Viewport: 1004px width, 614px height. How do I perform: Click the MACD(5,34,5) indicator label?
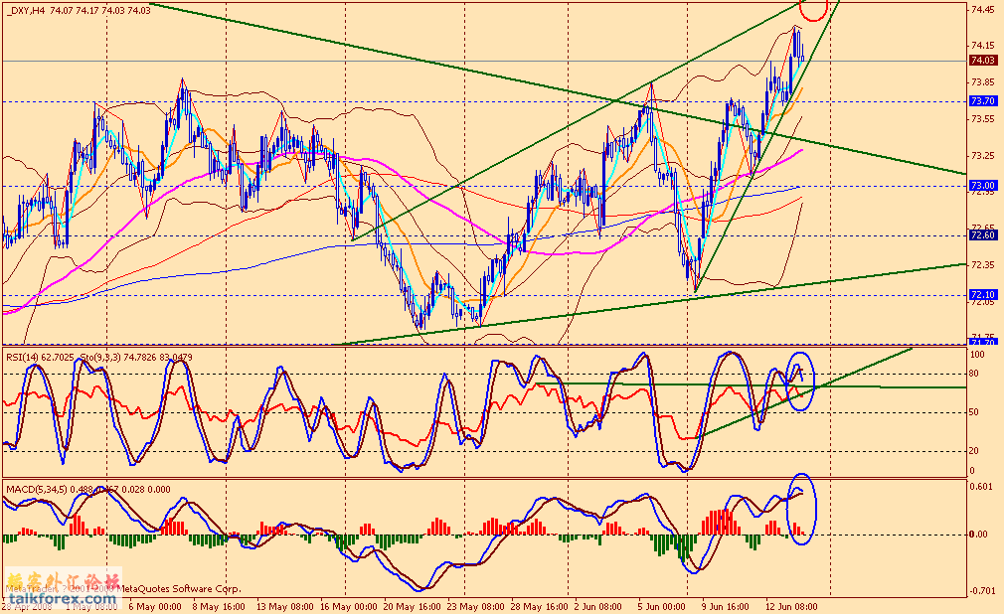click(88, 490)
